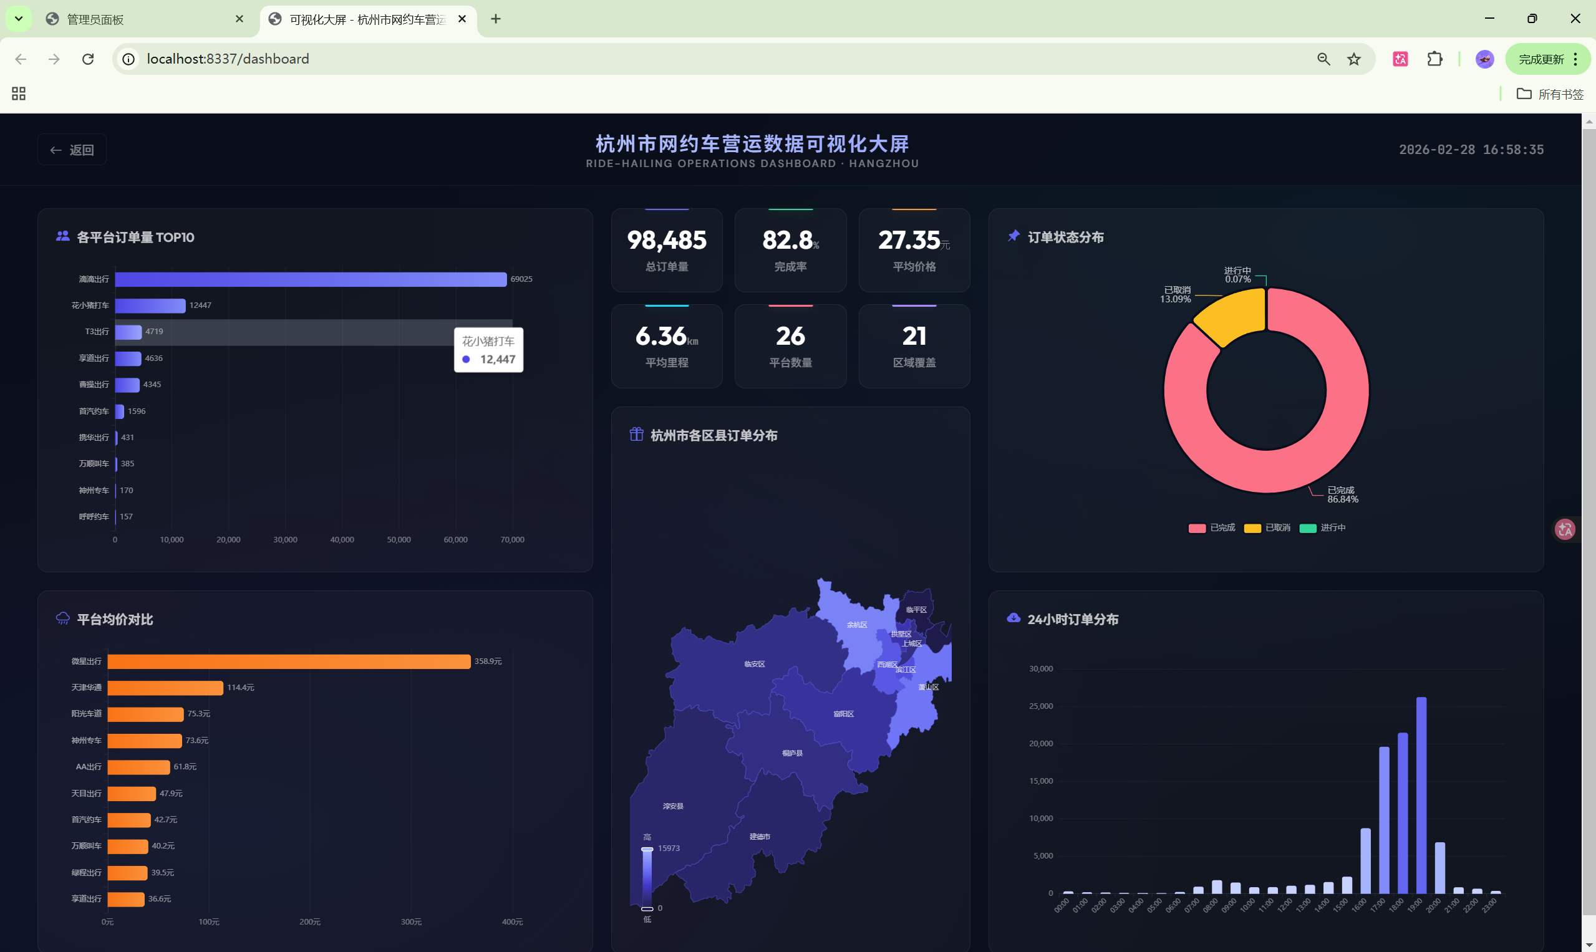Reload the page with refresh icon
This screenshot has width=1596, height=952.
pyautogui.click(x=88, y=59)
